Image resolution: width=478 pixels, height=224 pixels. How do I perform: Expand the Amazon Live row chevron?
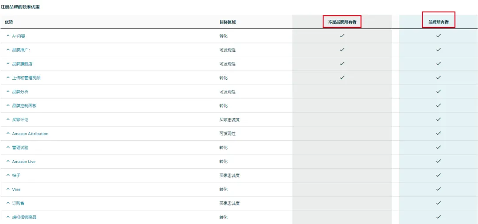(8, 161)
